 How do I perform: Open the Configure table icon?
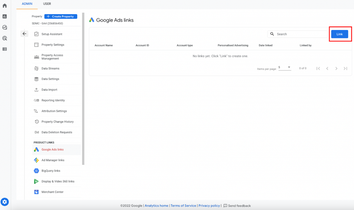(x=5, y=49)
